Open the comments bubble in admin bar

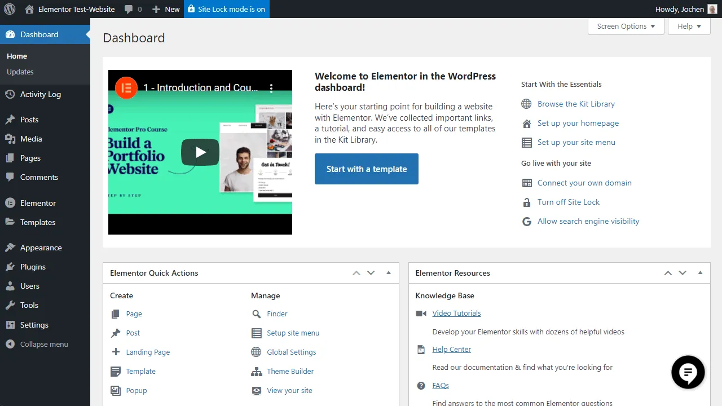[x=133, y=9]
